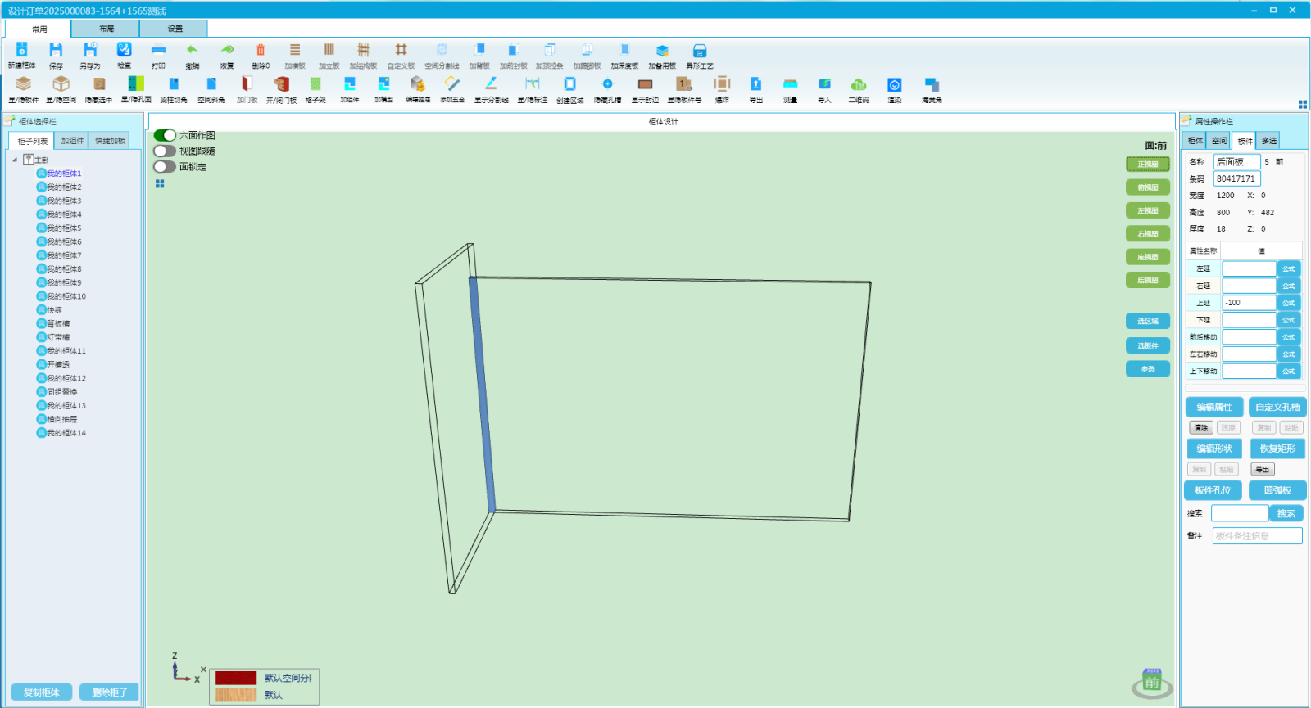Click the 新建柜体 new cabinet icon
This screenshot has width=1311, height=708.
[22, 51]
